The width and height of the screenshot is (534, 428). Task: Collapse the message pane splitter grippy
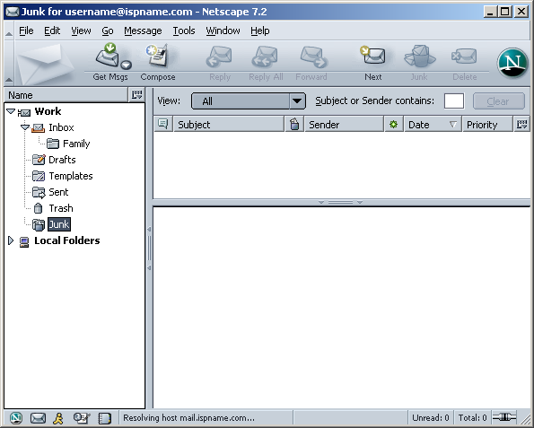pyautogui.click(x=340, y=202)
